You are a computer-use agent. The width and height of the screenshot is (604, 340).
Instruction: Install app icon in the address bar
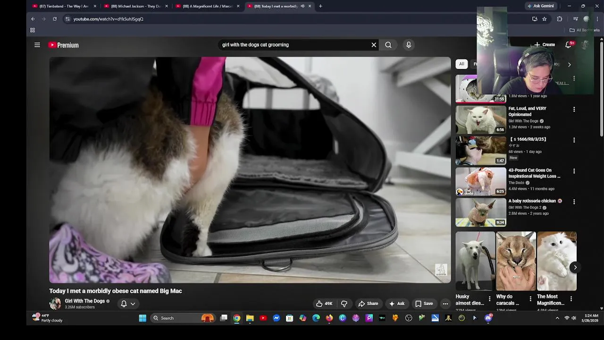coord(535,19)
